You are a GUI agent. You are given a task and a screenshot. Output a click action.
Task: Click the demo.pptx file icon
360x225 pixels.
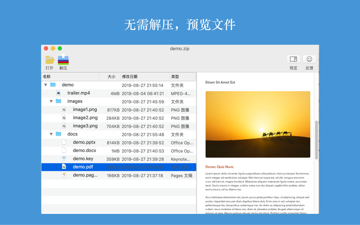click(x=64, y=142)
